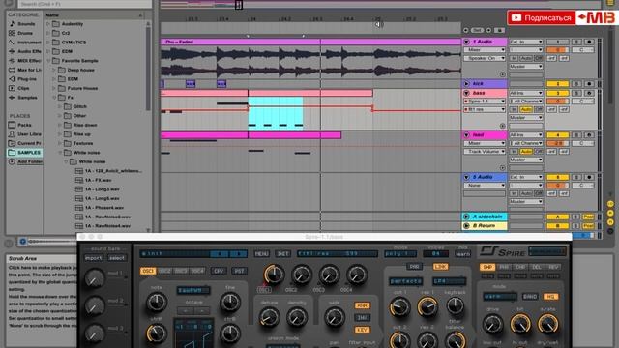Viewport: 619px width, 348px height.
Task: Open the Audio Effects browser category
Action: click(x=24, y=51)
